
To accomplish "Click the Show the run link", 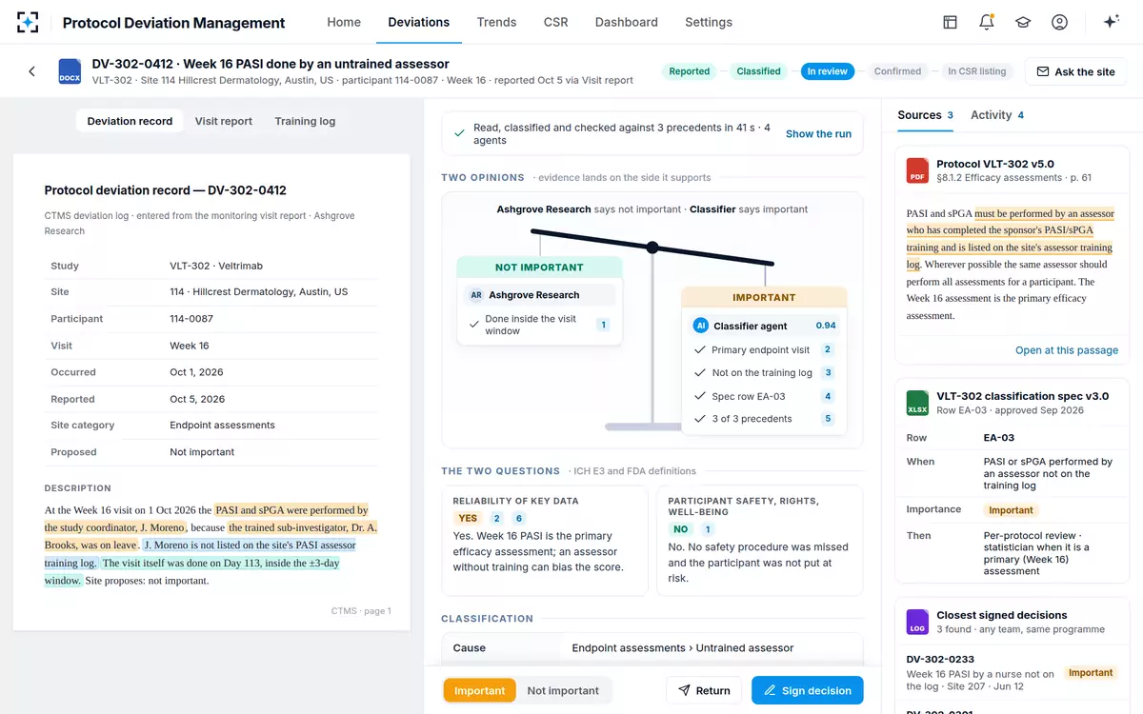I will (818, 133).
